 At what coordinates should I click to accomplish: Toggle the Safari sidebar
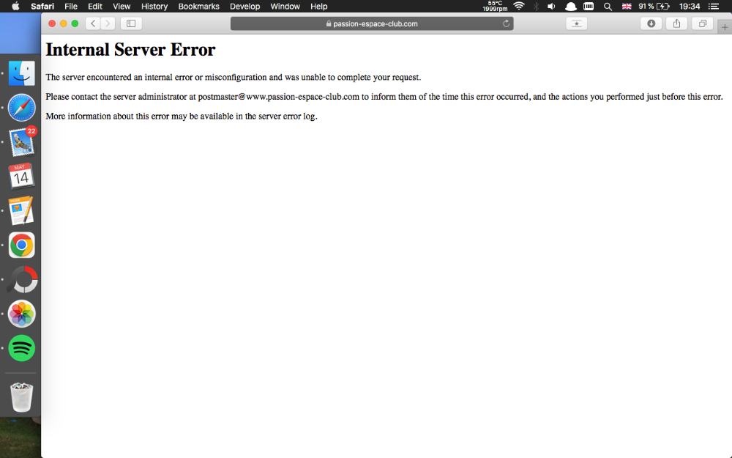131,23
